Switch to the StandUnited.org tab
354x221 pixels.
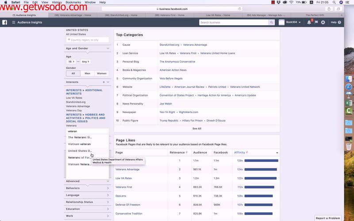coord(121,15)
